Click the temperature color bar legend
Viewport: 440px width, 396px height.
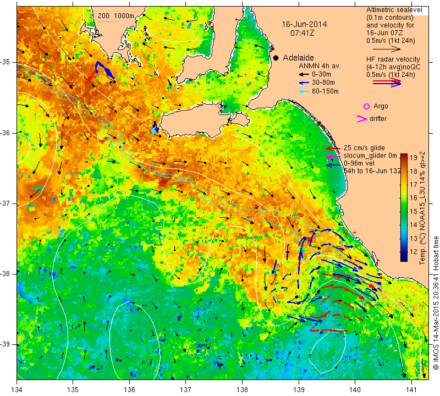click(x=404, y=207)
